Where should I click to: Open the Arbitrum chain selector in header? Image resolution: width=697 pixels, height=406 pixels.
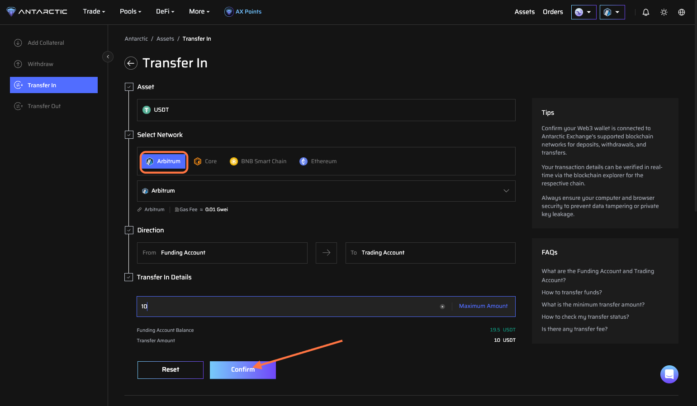(612, 12)
